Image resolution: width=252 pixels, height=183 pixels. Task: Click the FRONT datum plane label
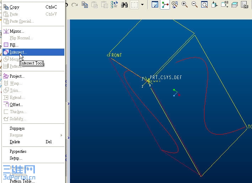point(114,55)
